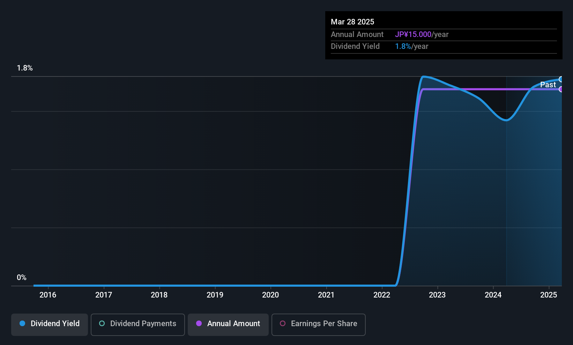Click the Past label on chart
The width and height of the screenshot is (573, 345).
click(x=548, y=85)
